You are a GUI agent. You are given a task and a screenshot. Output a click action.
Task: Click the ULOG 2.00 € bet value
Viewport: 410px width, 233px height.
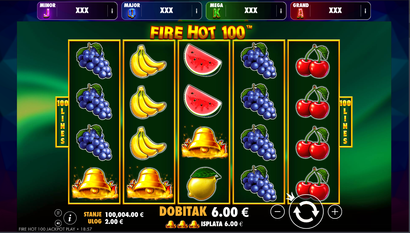[x=114, y=221]
